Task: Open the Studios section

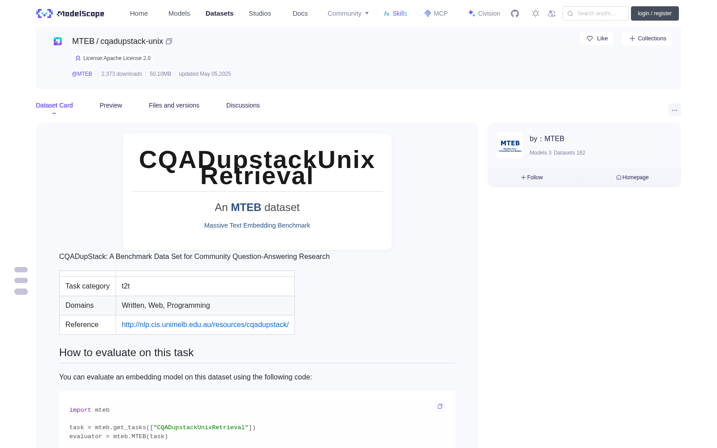Action: (260, 13)
